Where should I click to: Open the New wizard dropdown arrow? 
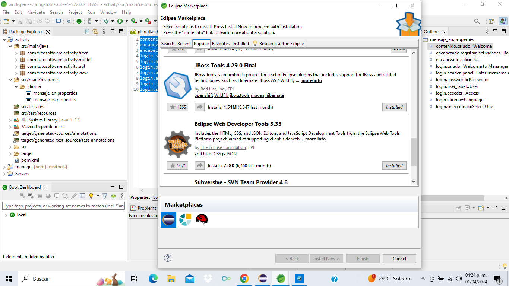click(x=13, y=21)
